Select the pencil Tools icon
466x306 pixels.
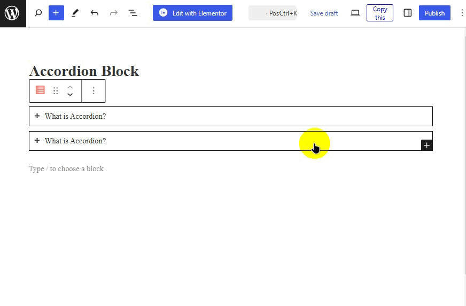(75, 13)
